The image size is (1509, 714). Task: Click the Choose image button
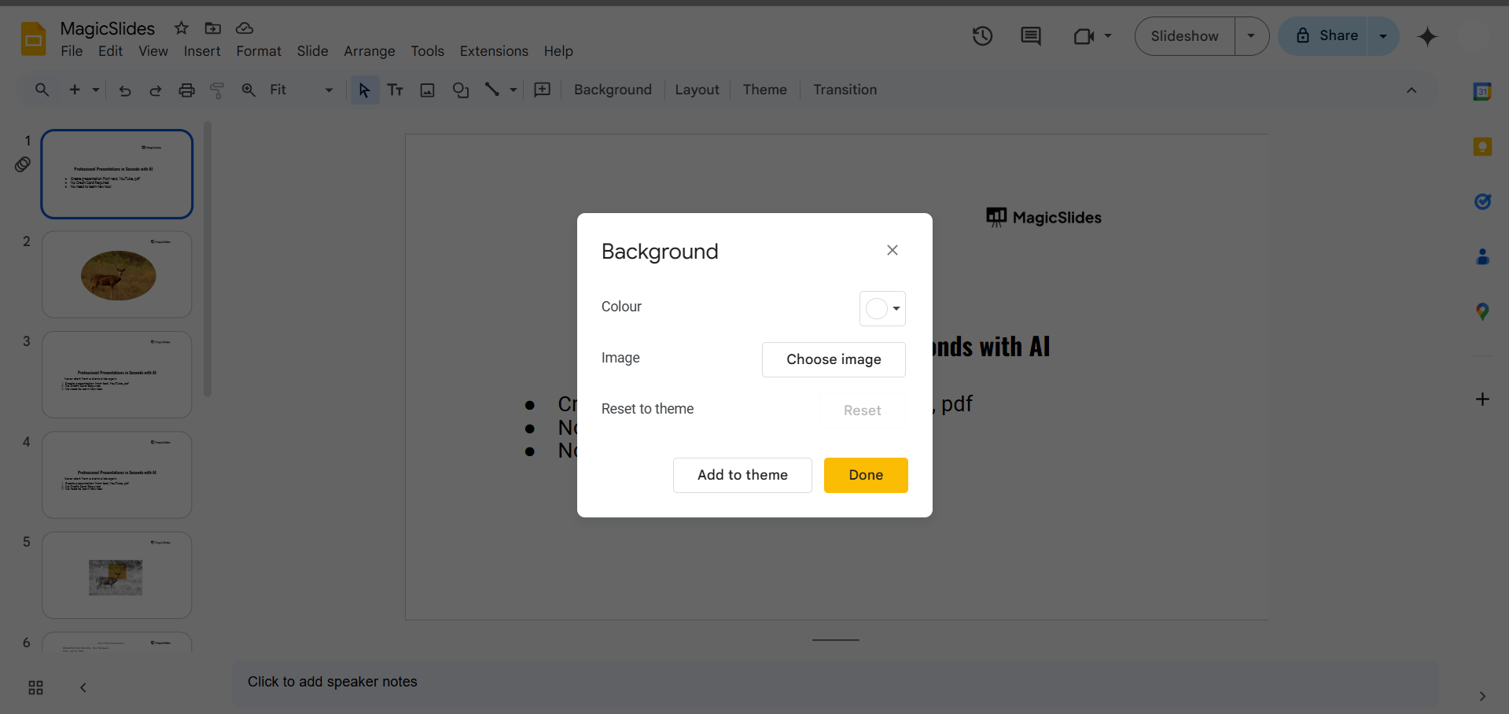[x=834, y=359]
